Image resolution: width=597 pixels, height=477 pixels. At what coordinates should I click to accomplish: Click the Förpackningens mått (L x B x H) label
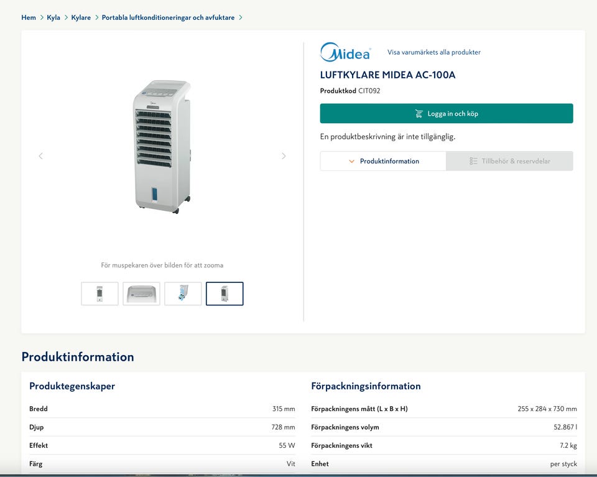359,409
